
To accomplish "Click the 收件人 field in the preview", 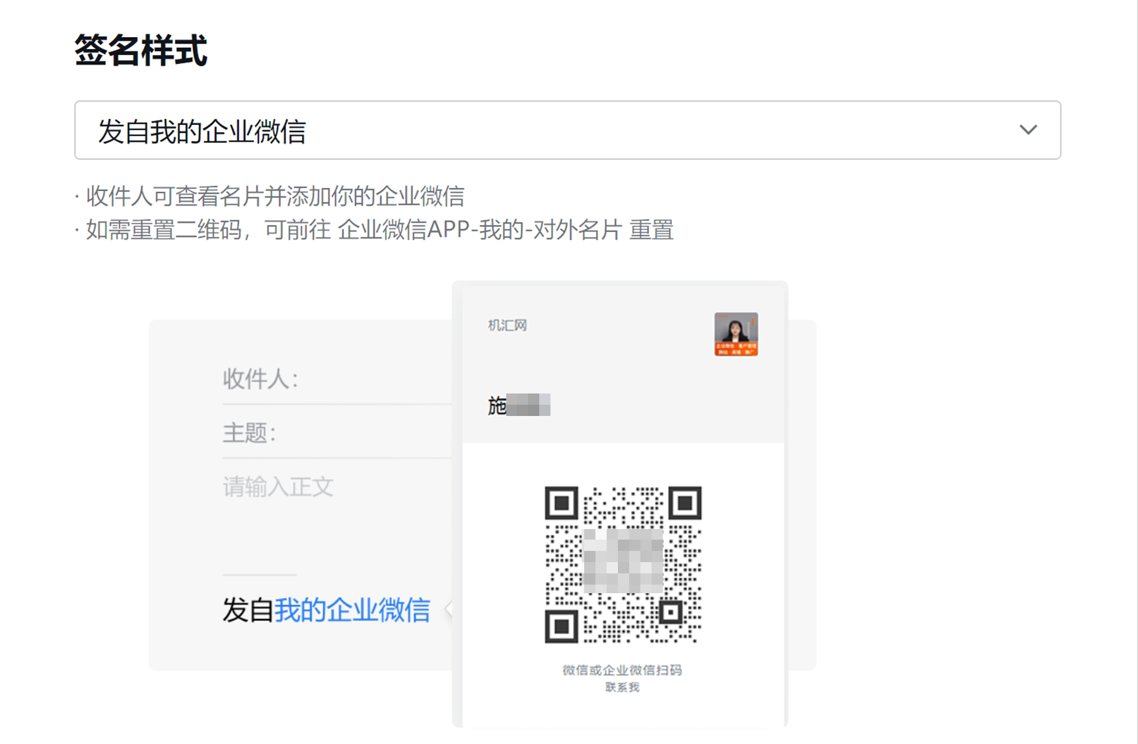I will 337,379.
